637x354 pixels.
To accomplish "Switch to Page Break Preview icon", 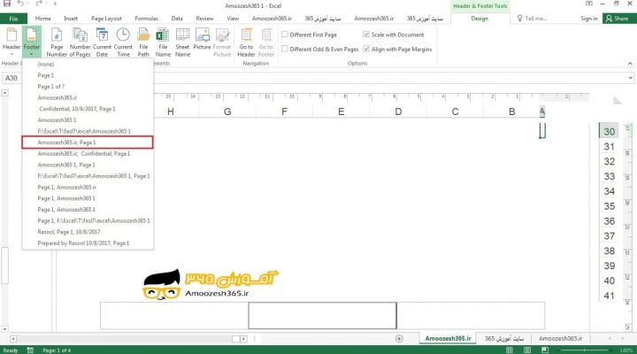I will (545, 350).
